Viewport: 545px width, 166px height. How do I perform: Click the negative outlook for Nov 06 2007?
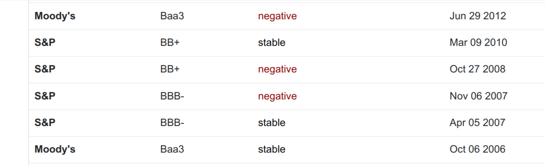point(277,96)
